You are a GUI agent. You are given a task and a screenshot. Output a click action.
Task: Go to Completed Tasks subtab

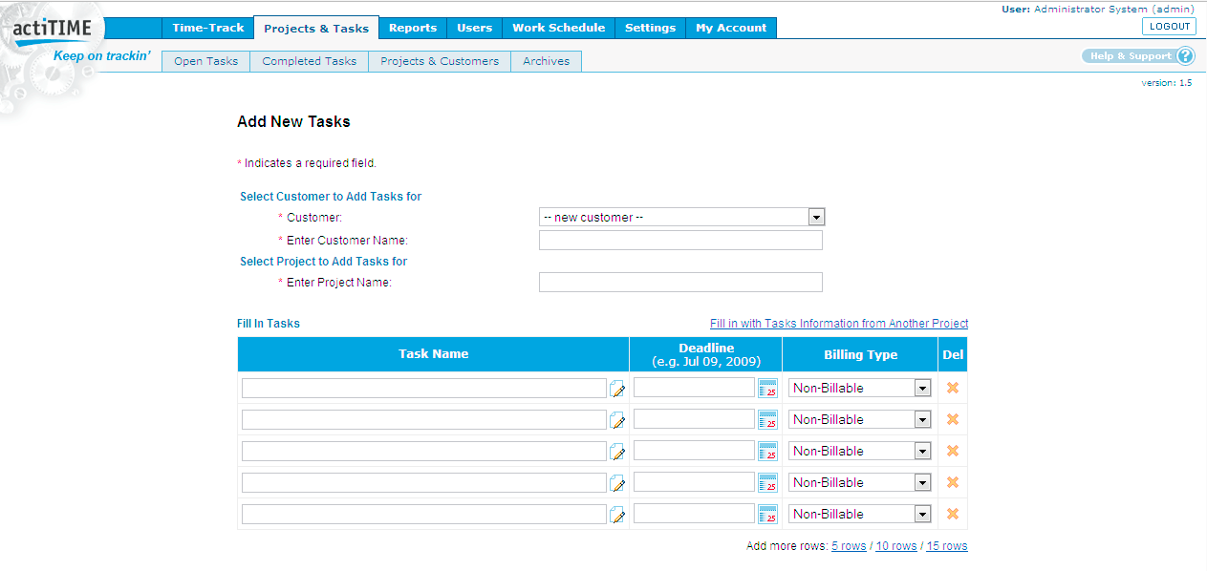click(x=309, y=61)
